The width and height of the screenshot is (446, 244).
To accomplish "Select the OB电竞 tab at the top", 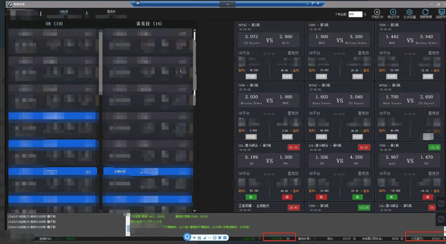I will [64, 11].
